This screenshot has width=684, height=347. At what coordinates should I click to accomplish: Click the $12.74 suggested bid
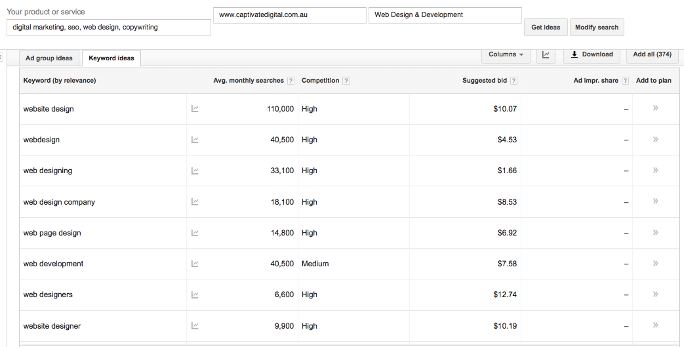[505, 295]
